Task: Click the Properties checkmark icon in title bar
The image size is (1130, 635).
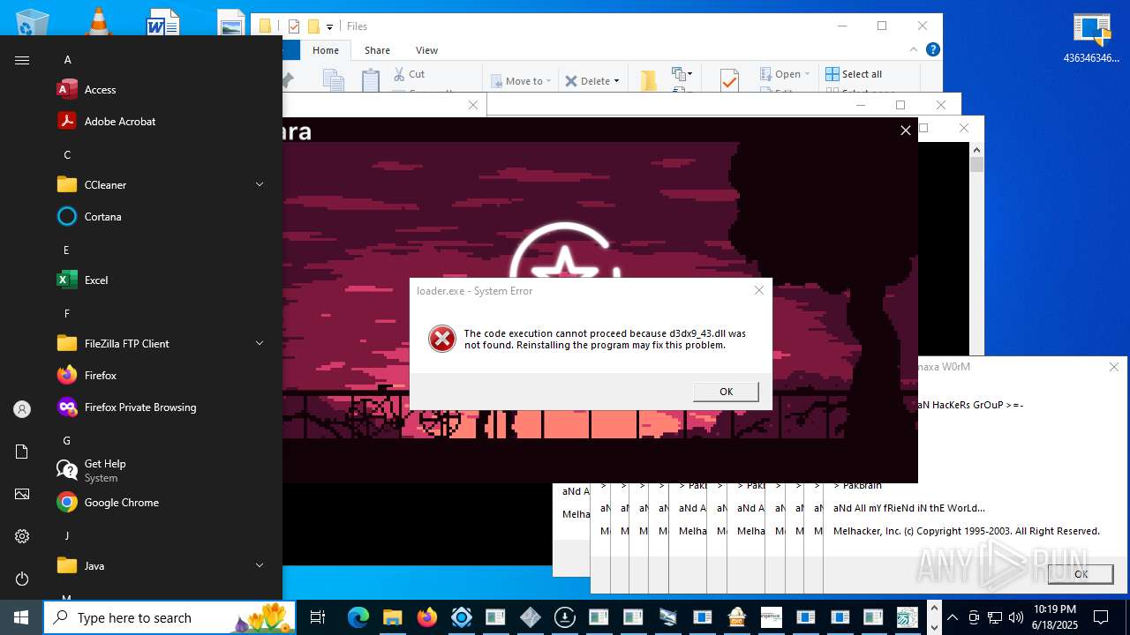Action: click(294, 26)
